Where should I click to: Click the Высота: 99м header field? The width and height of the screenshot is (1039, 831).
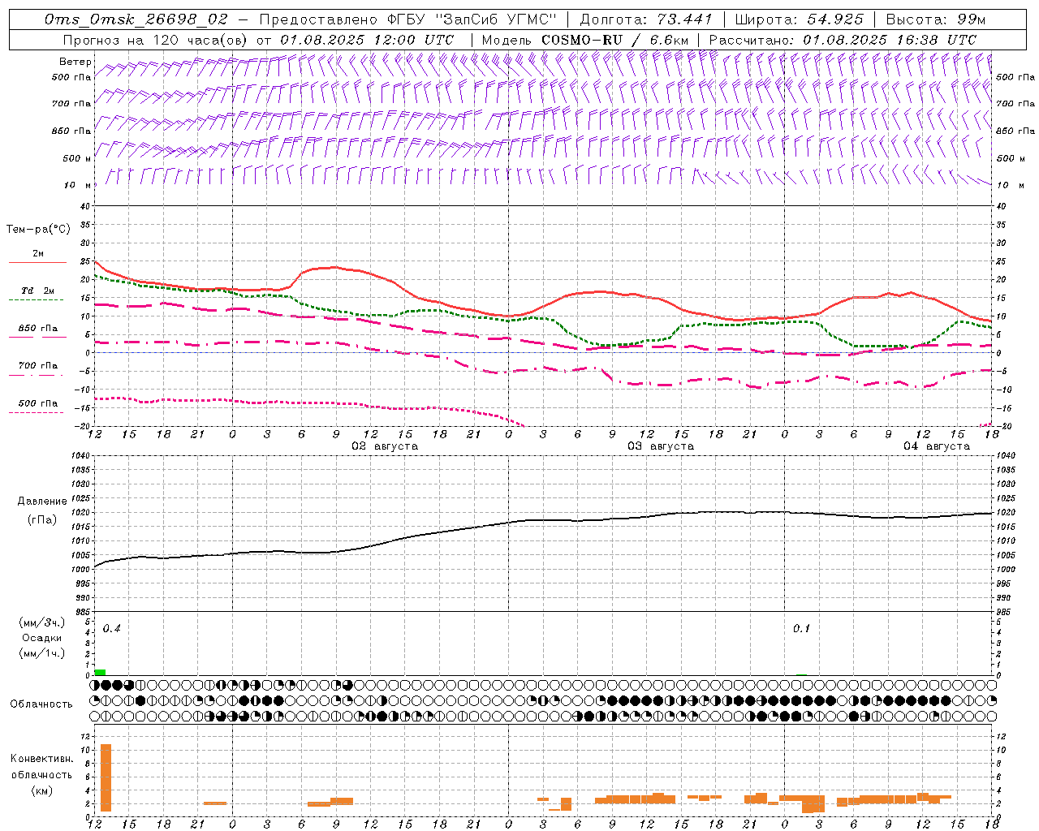tap(936, 19)
